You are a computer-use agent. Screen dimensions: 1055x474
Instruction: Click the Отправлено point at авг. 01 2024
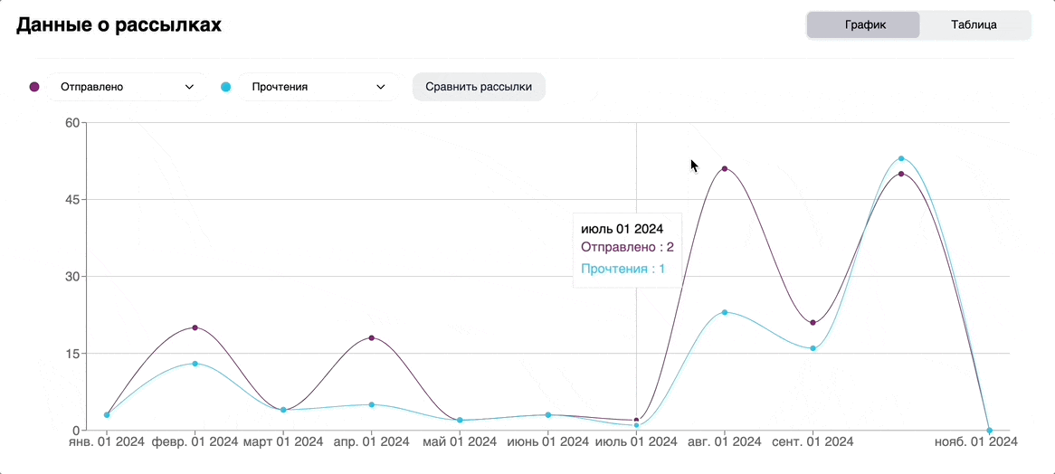point(725,169)
